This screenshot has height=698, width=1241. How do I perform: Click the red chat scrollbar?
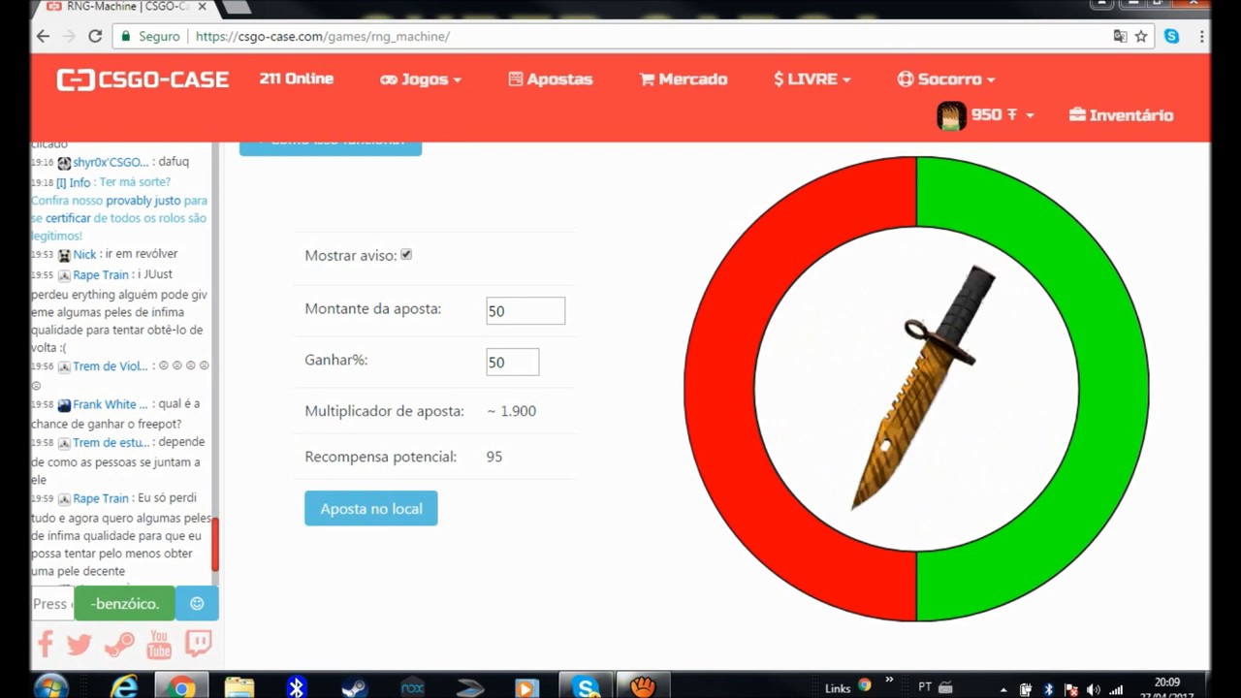point(215,545)
